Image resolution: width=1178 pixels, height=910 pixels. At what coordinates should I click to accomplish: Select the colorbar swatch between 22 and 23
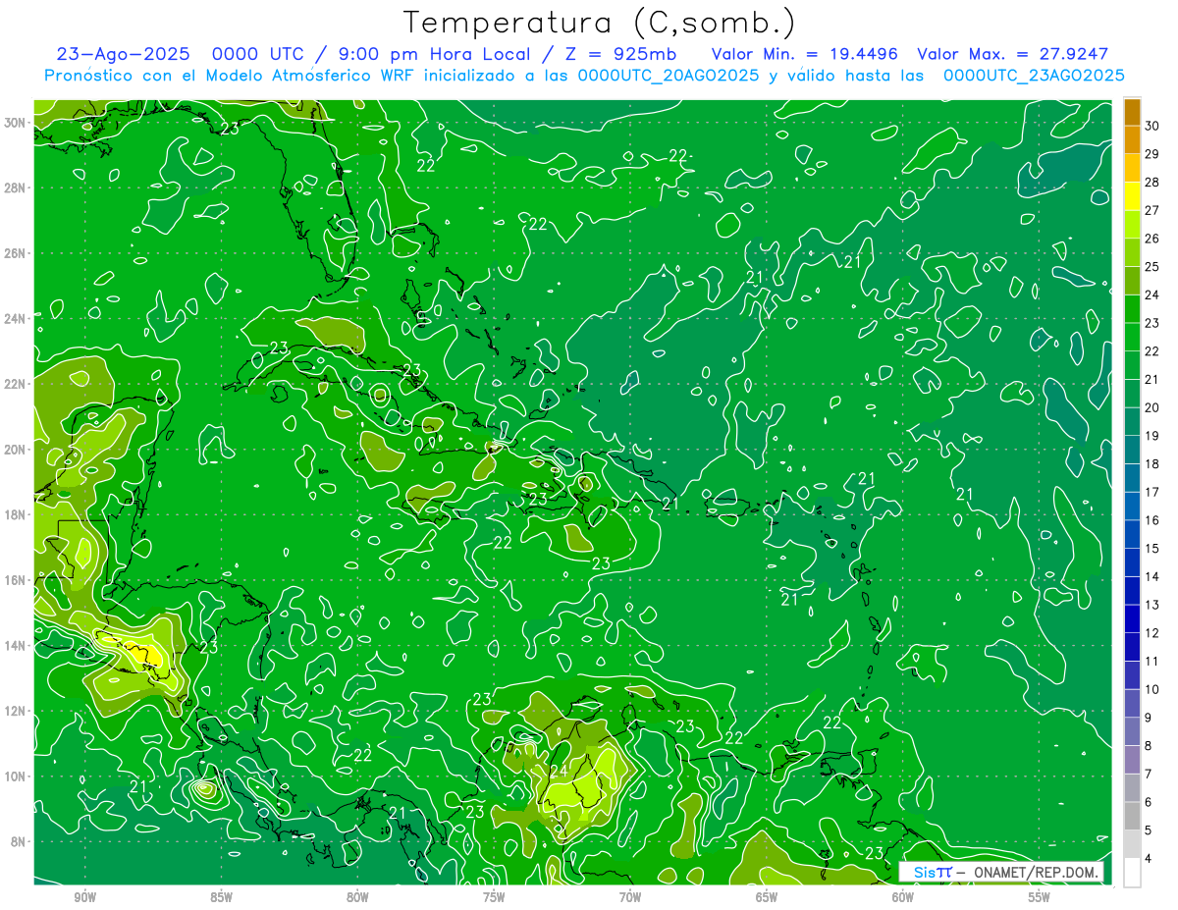point(1133,338)
